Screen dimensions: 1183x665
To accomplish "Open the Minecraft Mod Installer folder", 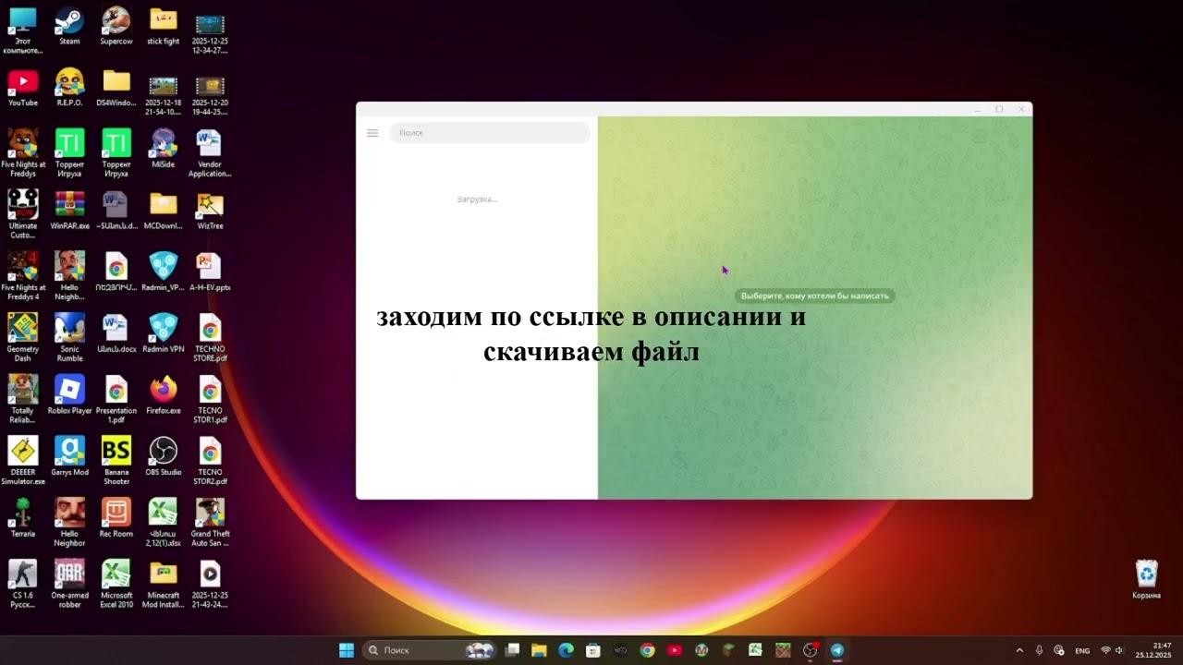I will tap(164, 584).
